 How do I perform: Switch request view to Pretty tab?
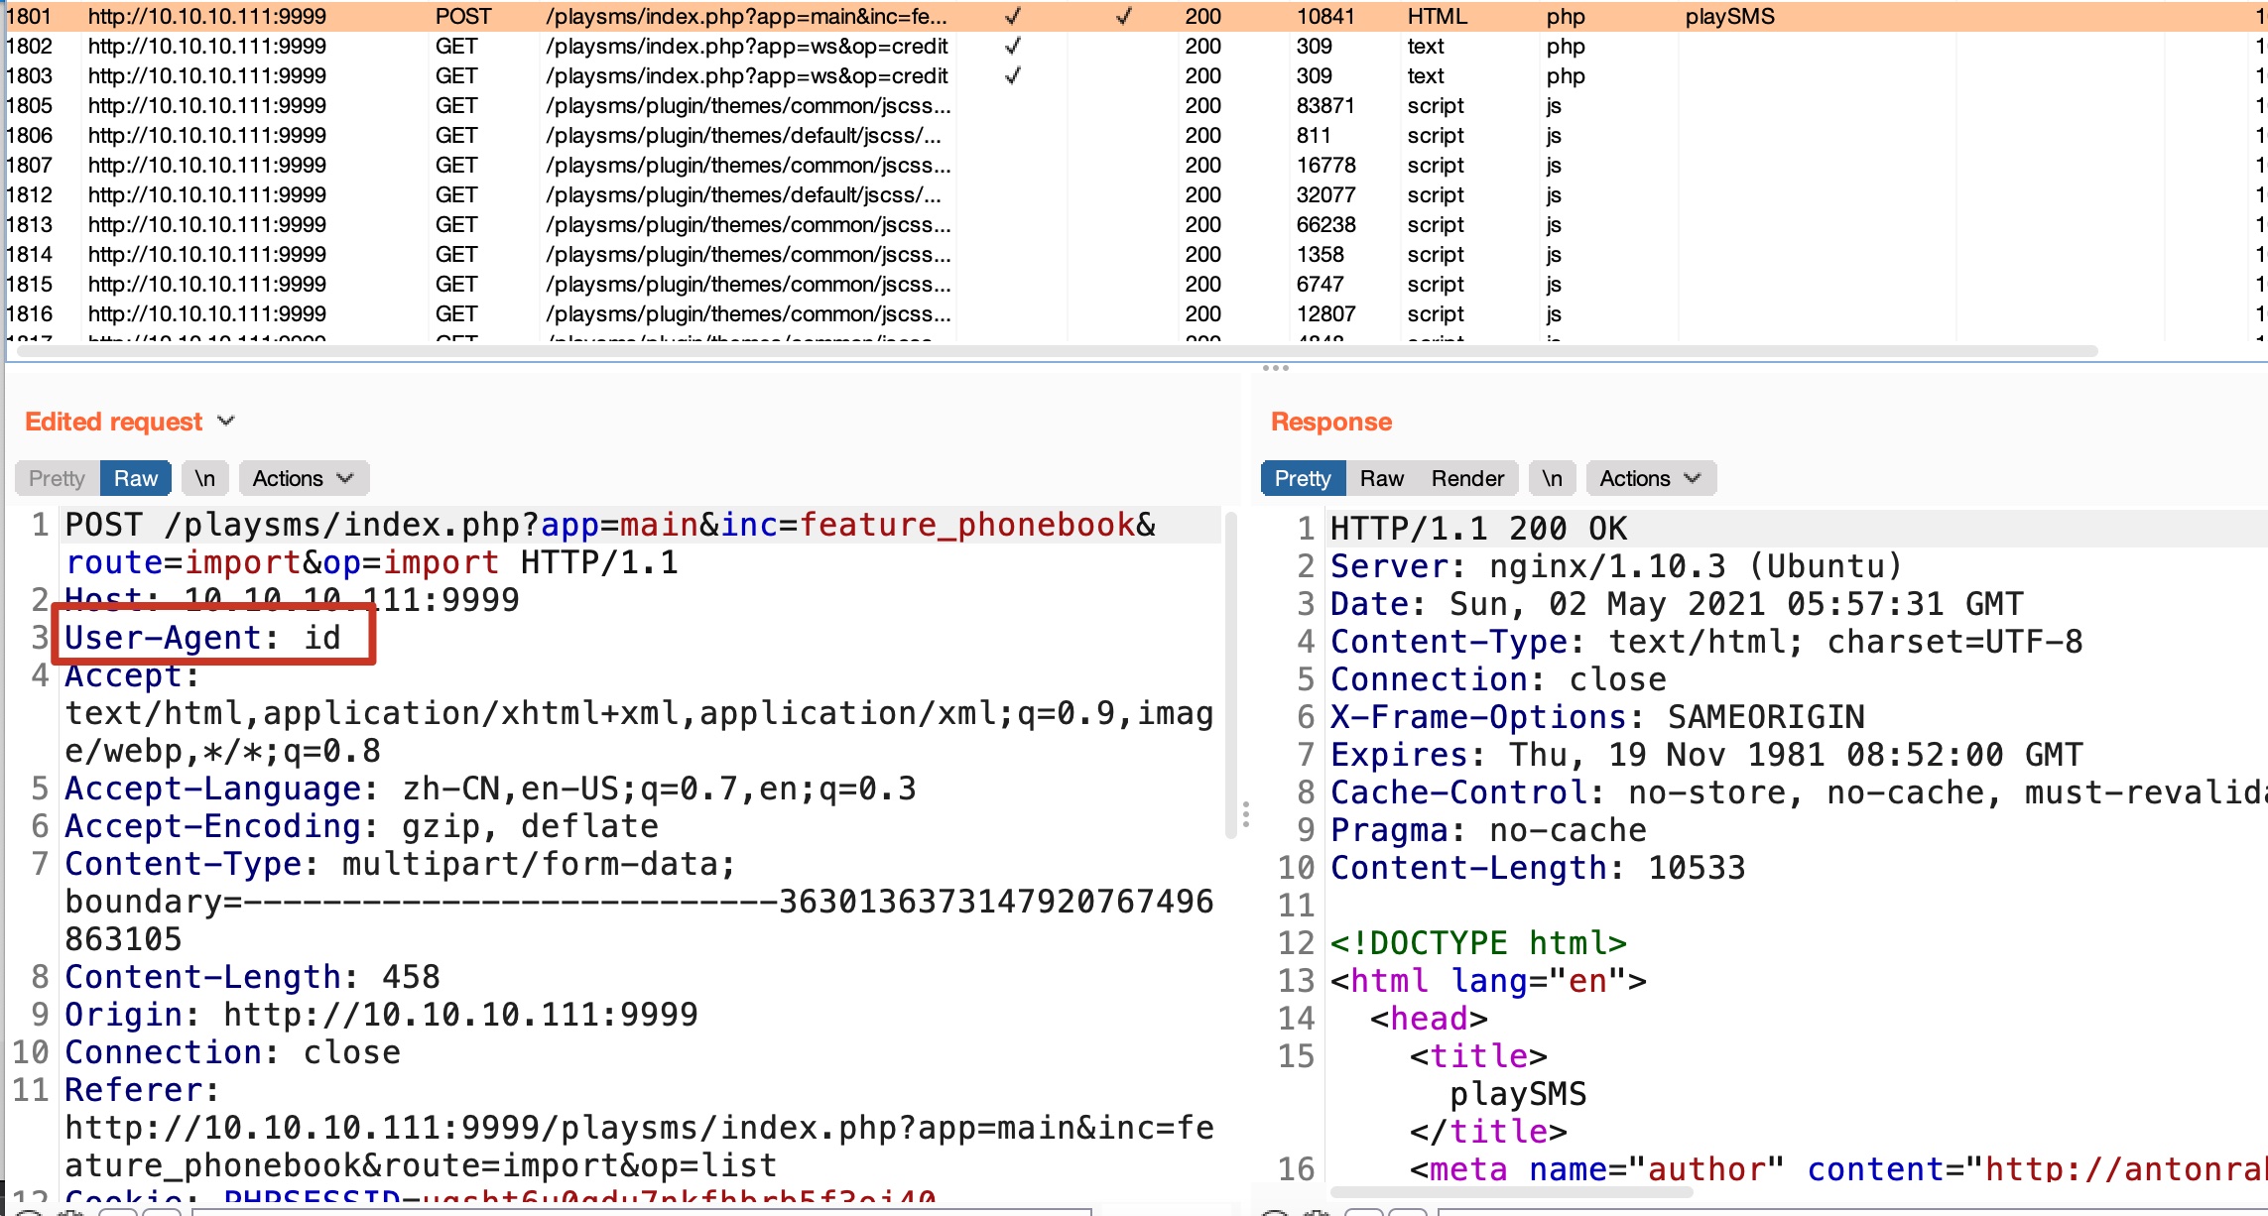(57, 478)
